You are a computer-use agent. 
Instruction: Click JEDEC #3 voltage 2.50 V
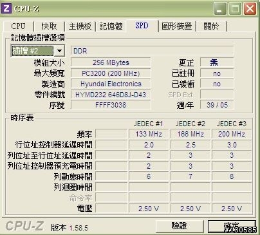click(232, 209)
